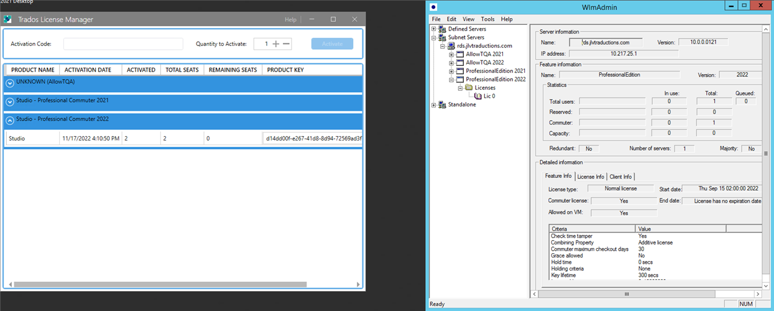Viewport: 774px width, 311px height.
Task: Click WlmAdmin horizontal scrollbar left arrow
Action: [535, 293]
